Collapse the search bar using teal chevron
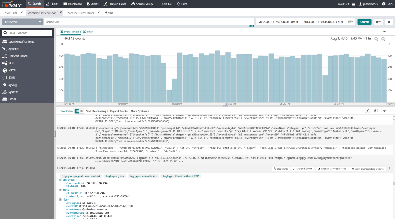The width and height of the screenshot is (395, 219). pos(252,26)
